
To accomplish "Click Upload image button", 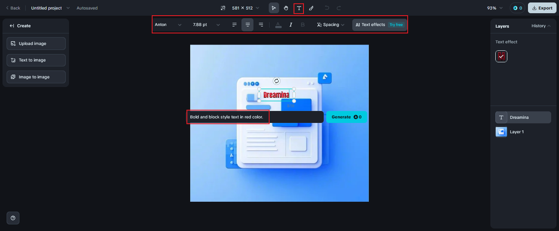I will (x=36, y=44).
